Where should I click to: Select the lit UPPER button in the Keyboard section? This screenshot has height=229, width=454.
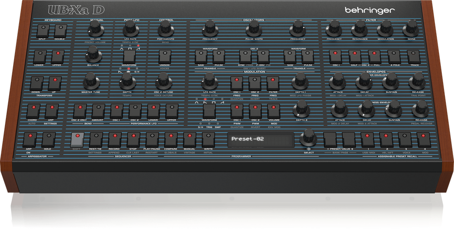click(x=58, y=57)
